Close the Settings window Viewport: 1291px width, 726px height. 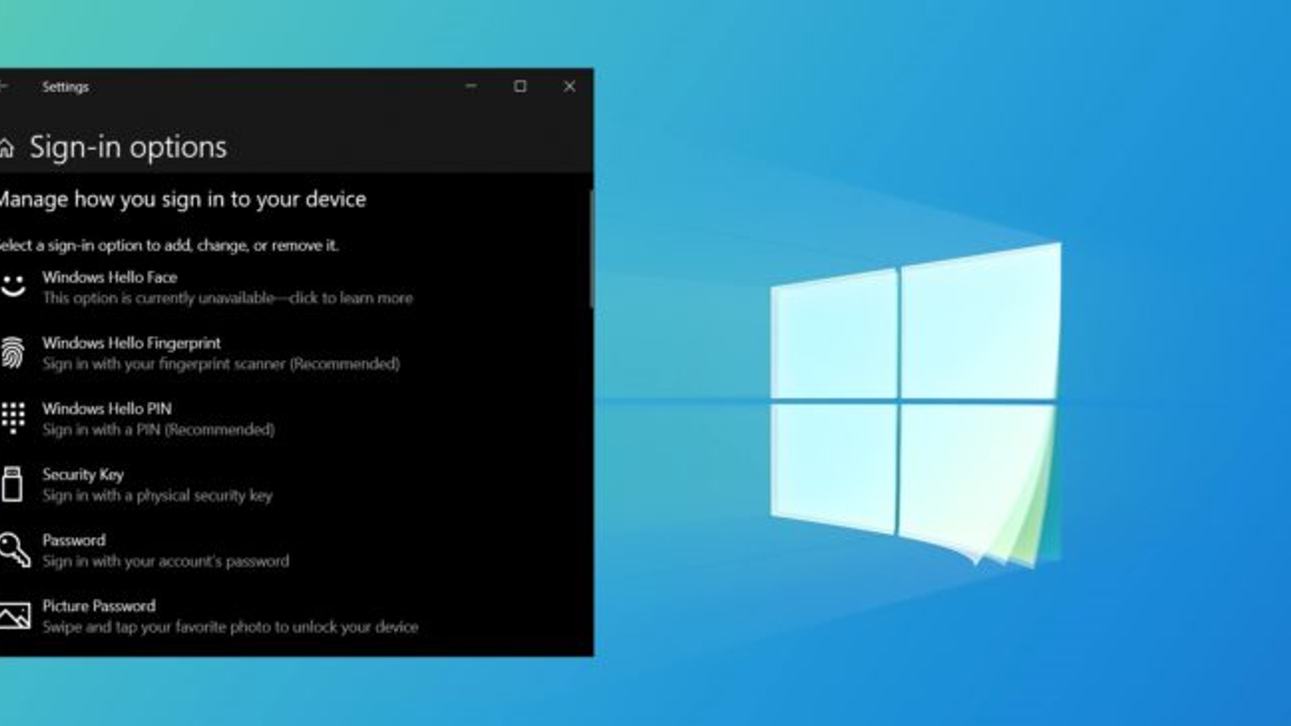click(x=570, y=86)
